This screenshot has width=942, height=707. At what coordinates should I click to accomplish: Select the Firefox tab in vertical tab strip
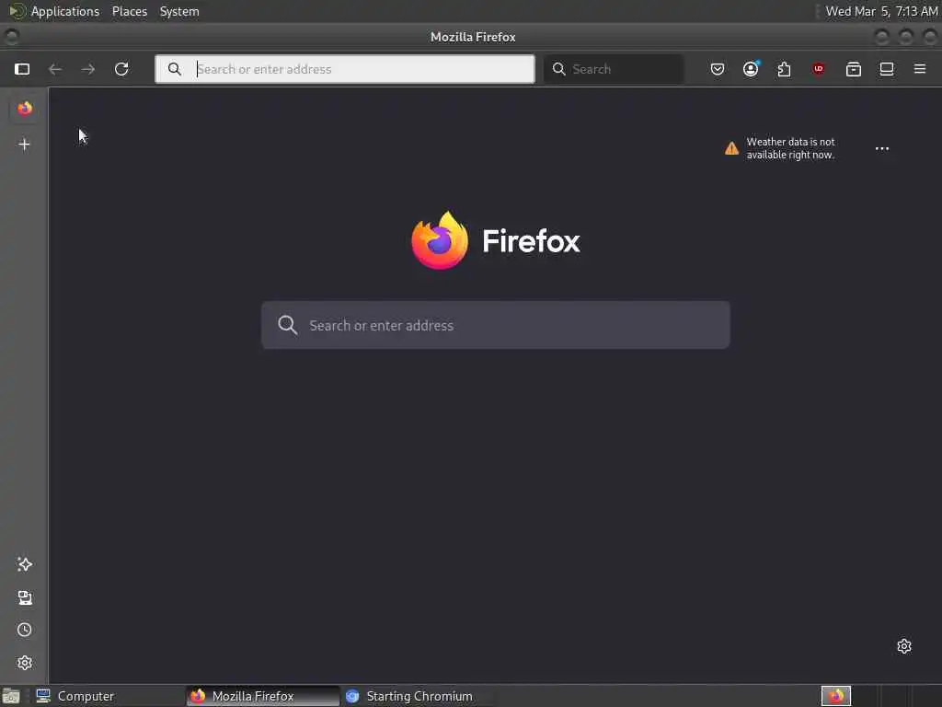25,109
